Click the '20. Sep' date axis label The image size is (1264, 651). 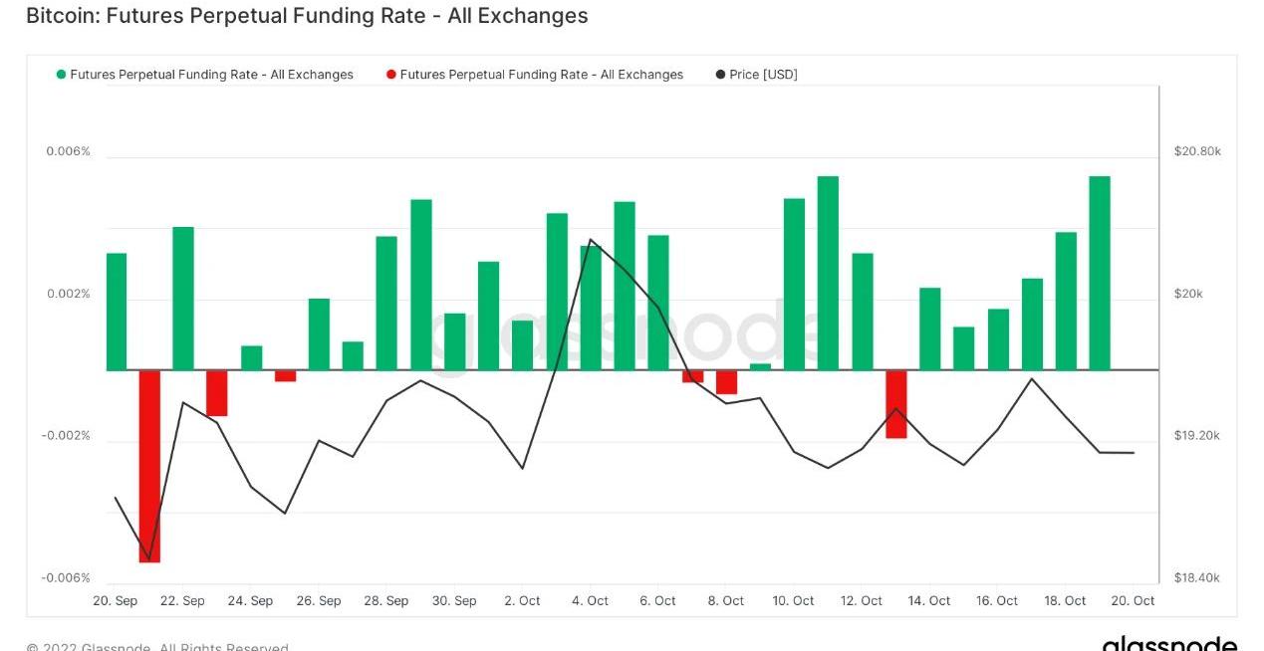tap(116, 601)
